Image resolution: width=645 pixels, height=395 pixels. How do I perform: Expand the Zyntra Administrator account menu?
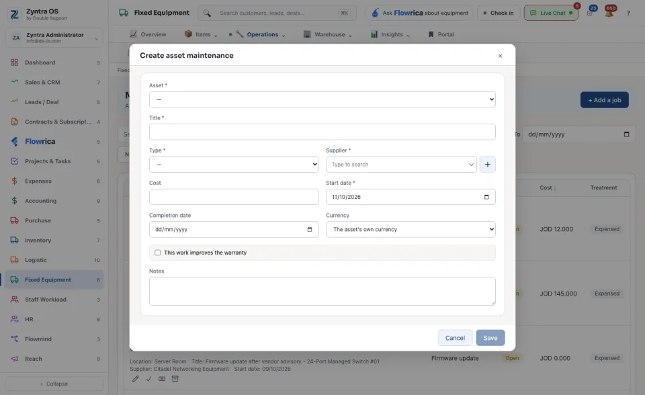(54, 38)
